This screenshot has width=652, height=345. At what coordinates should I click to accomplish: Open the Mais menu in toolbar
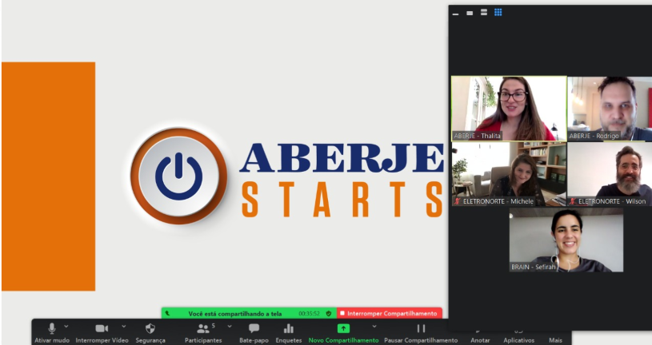pyautogui.click(x=554, y=339)
